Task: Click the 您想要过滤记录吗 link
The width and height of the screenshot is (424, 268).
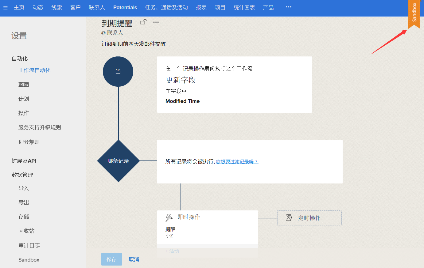Action: click(237, 162)
